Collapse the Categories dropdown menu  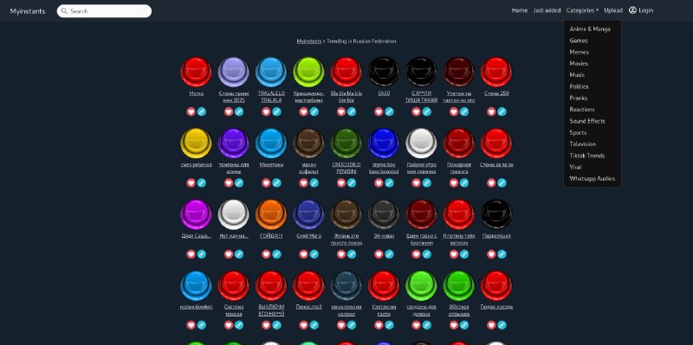(x=582, y=10)
